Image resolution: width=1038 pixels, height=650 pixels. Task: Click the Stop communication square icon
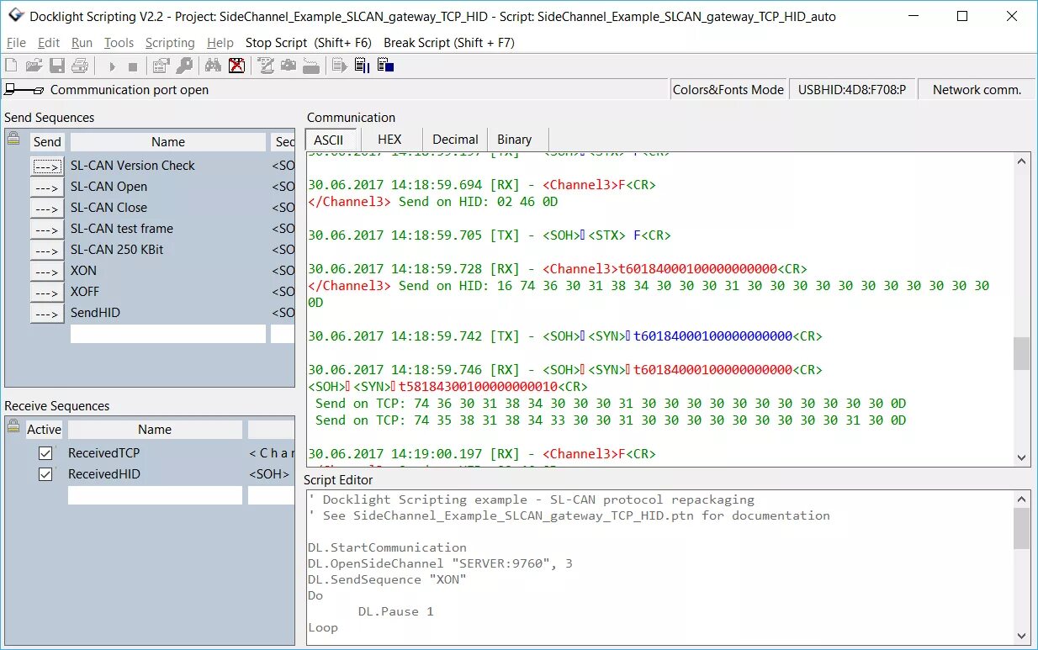[133, 66]
